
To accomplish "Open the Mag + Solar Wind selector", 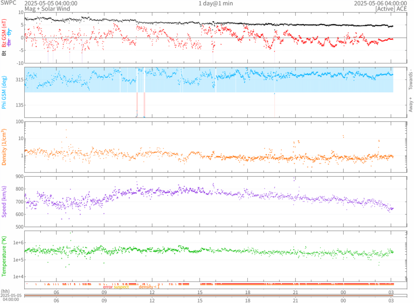I will point(47,9).
